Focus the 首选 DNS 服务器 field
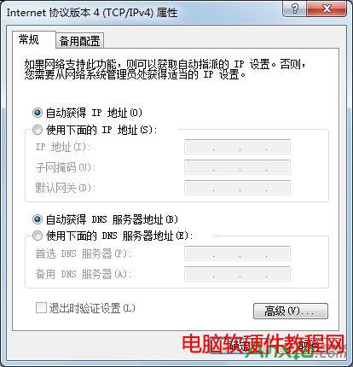Screen dimensions: 353x367 (237, 253)
